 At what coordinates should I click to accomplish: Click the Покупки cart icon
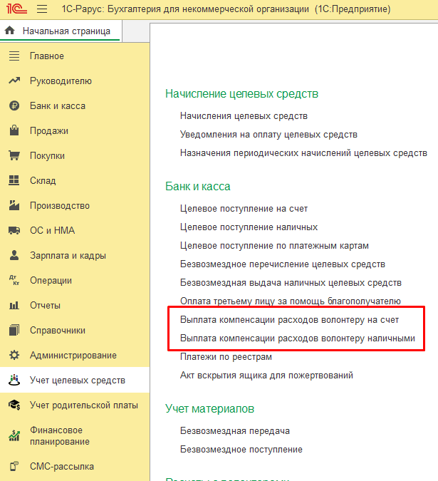[14, 156]
